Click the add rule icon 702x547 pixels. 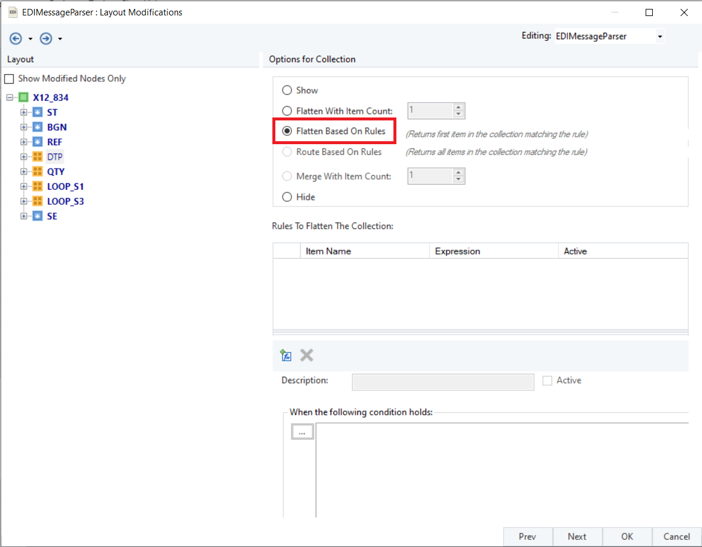point(286,355)
